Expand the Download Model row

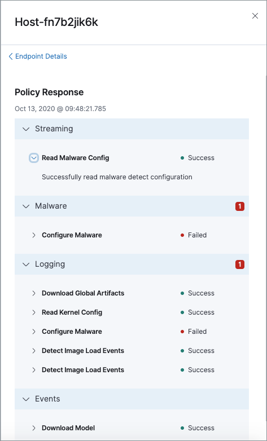34,428
